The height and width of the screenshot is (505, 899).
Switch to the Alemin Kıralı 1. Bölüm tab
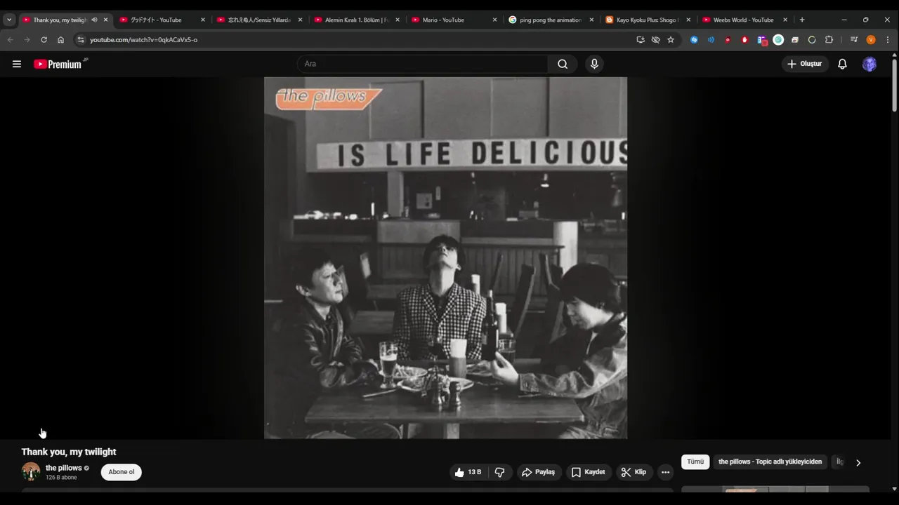(357, 20)
